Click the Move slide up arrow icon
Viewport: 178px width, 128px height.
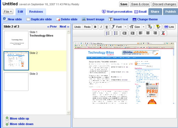tap(7, 118)
